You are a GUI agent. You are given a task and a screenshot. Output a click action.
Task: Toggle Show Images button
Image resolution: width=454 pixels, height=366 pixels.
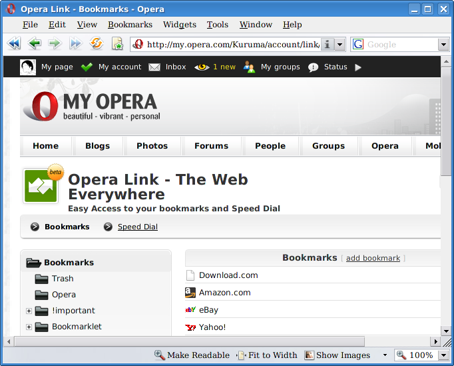[x=338, y=355]
